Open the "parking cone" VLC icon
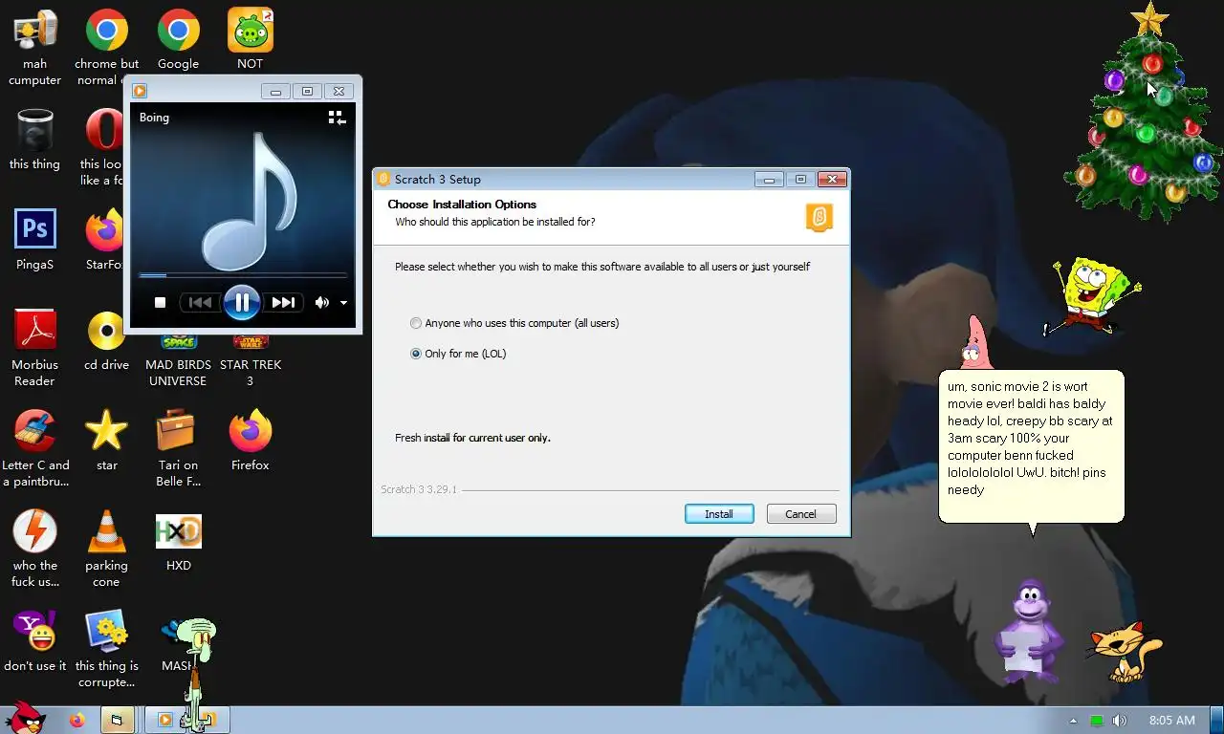Image resolution: width=1224 pixels, height=734 pixels. (x=106, y=549)
